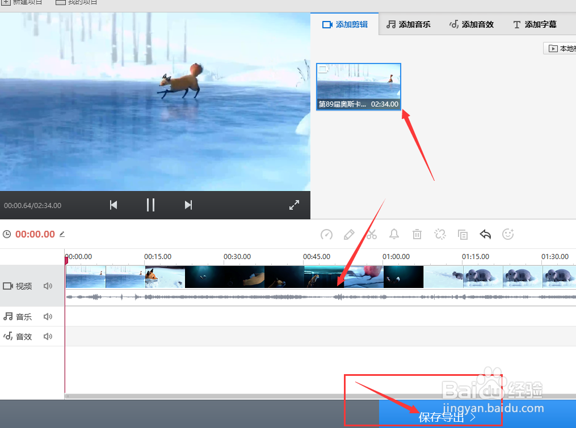Click 保存导出 save export button

click(477, 414)
